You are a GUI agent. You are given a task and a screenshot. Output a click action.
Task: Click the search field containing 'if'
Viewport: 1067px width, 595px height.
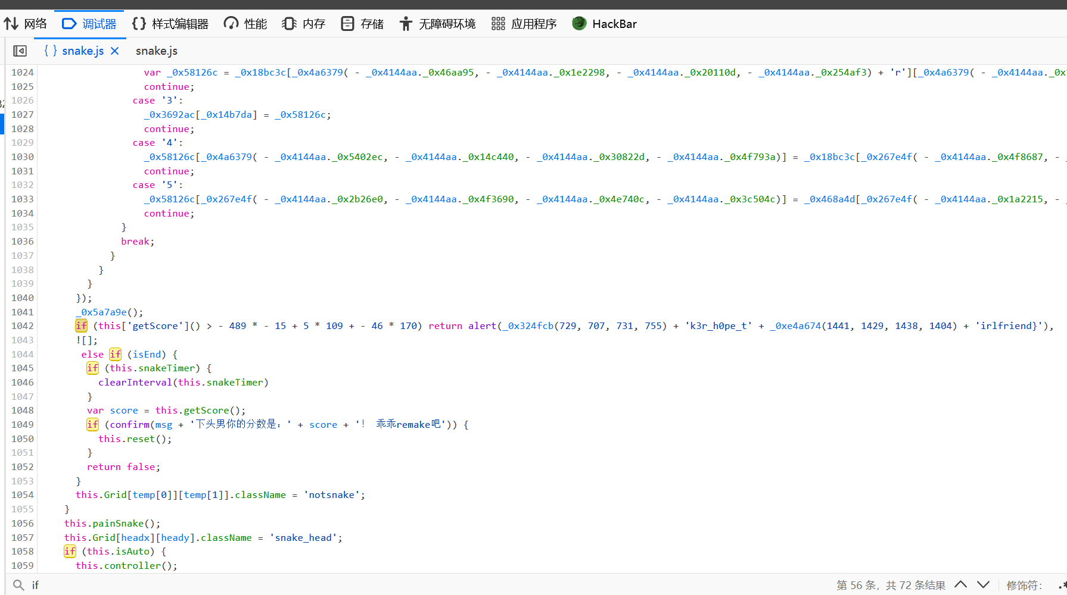coord(417,585)
